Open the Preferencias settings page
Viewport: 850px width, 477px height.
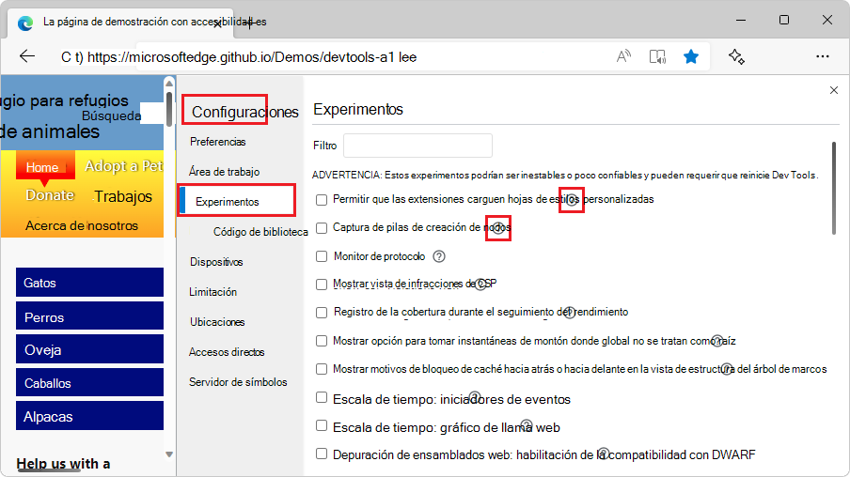coord(218,142)
